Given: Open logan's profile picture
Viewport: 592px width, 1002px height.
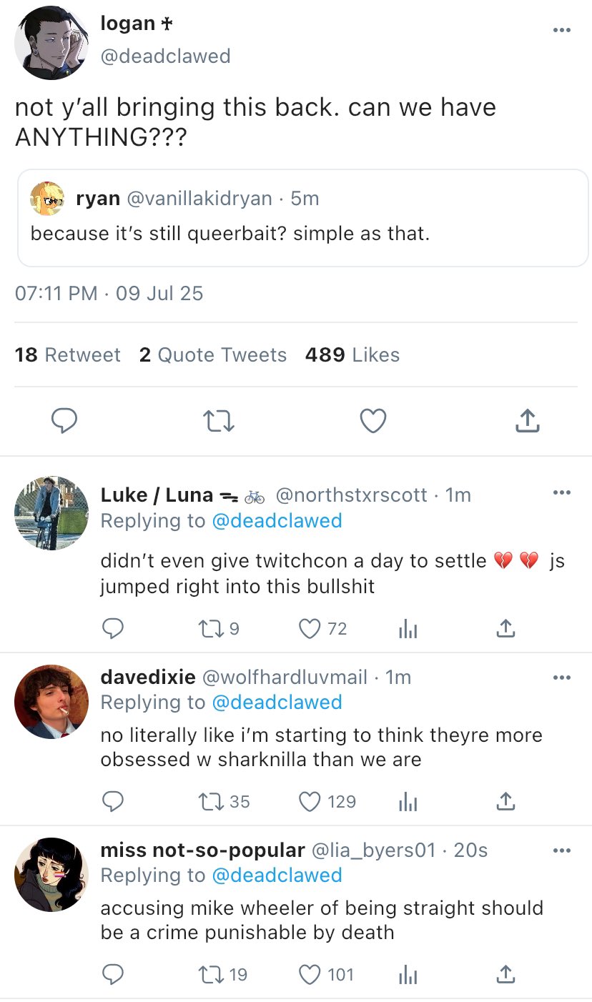Looking at the screenshot, I should click(50, 43).
